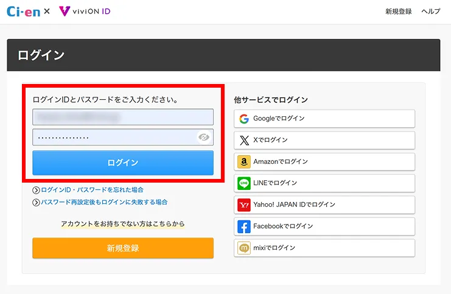The width and height of the screenshot is (451, 294).
Task: Choose mixiでログイン label
Action: pyautogui.click(x=274, y=248)
